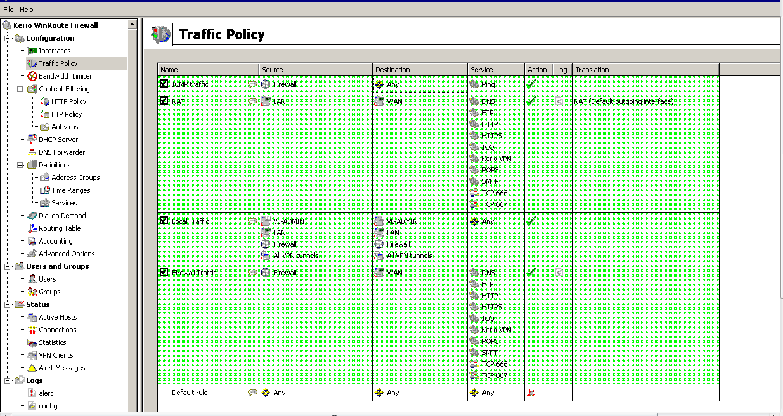This screenshot has height=416, width=783.
Task: Select the Users icon in tree
Action: click(x=32, y=279)
